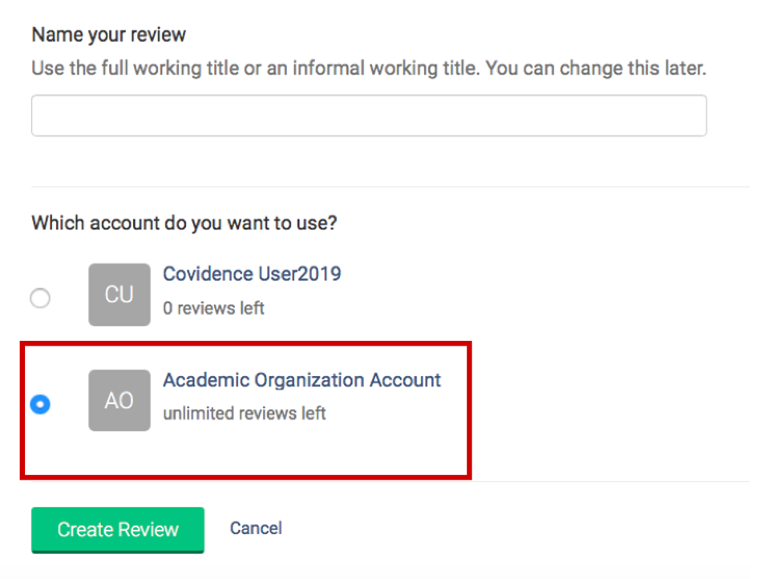This screenshot has height=579, width=781.
Task: Click the '0 reviews left' text
Action: point(213,308)
